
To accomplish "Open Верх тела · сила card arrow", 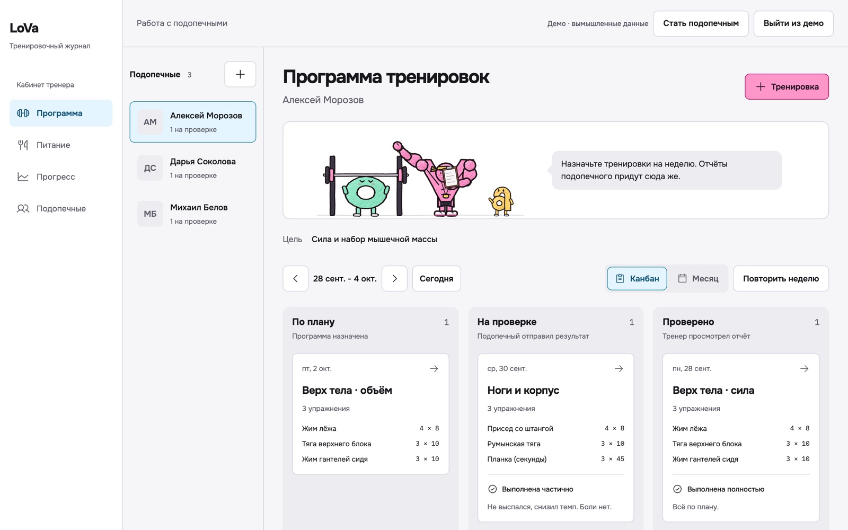I will click(x=805, y=368).
